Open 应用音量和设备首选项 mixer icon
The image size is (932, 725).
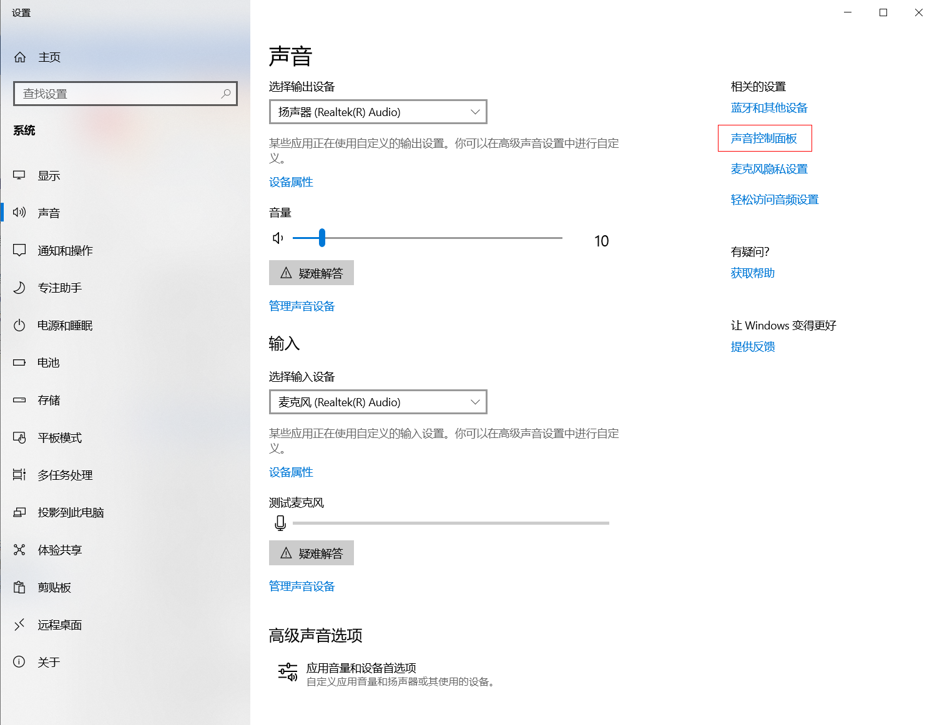[287, 672]
